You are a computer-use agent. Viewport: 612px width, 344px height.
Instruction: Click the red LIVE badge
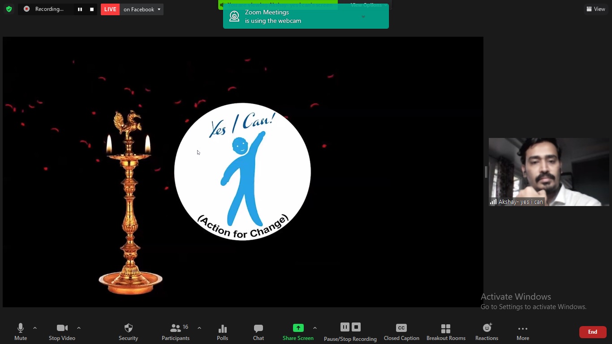pos(110,9)
